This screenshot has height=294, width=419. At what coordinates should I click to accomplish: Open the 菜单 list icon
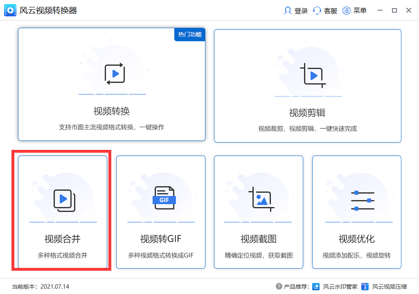coord(347,11)
